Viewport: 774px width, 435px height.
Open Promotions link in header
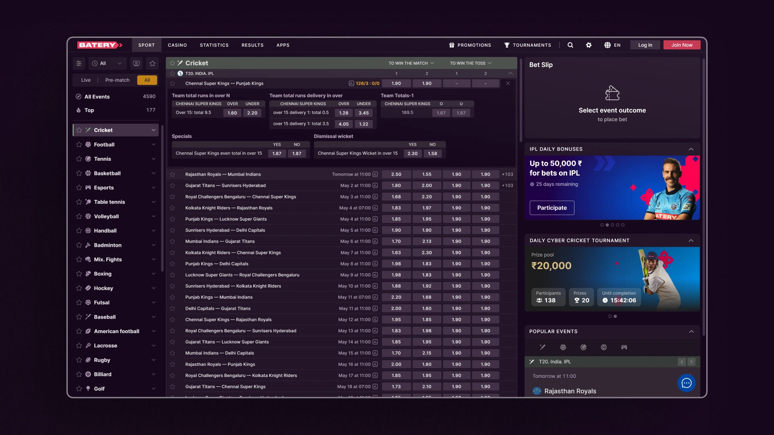pos(470,45)
